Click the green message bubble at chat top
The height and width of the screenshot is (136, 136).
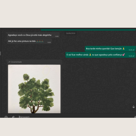pos(88,30)
